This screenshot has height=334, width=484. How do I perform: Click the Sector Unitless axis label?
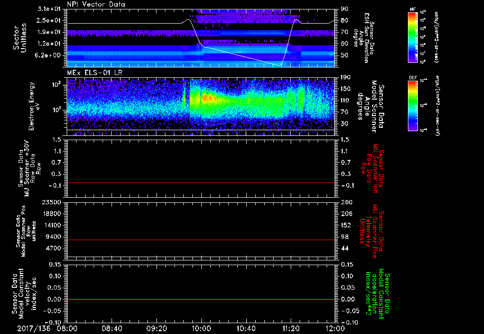(19, 37)
